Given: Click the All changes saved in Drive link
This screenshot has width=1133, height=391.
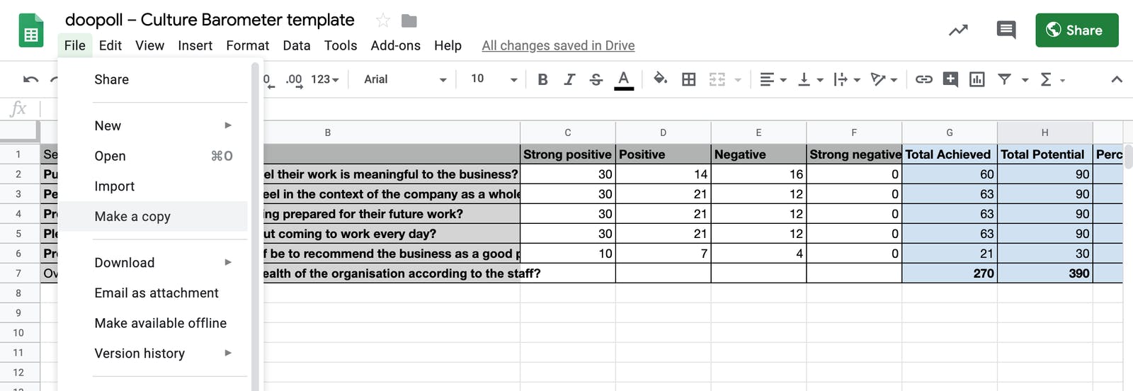Looking at the screenshot, I should [x=558, y=45].
